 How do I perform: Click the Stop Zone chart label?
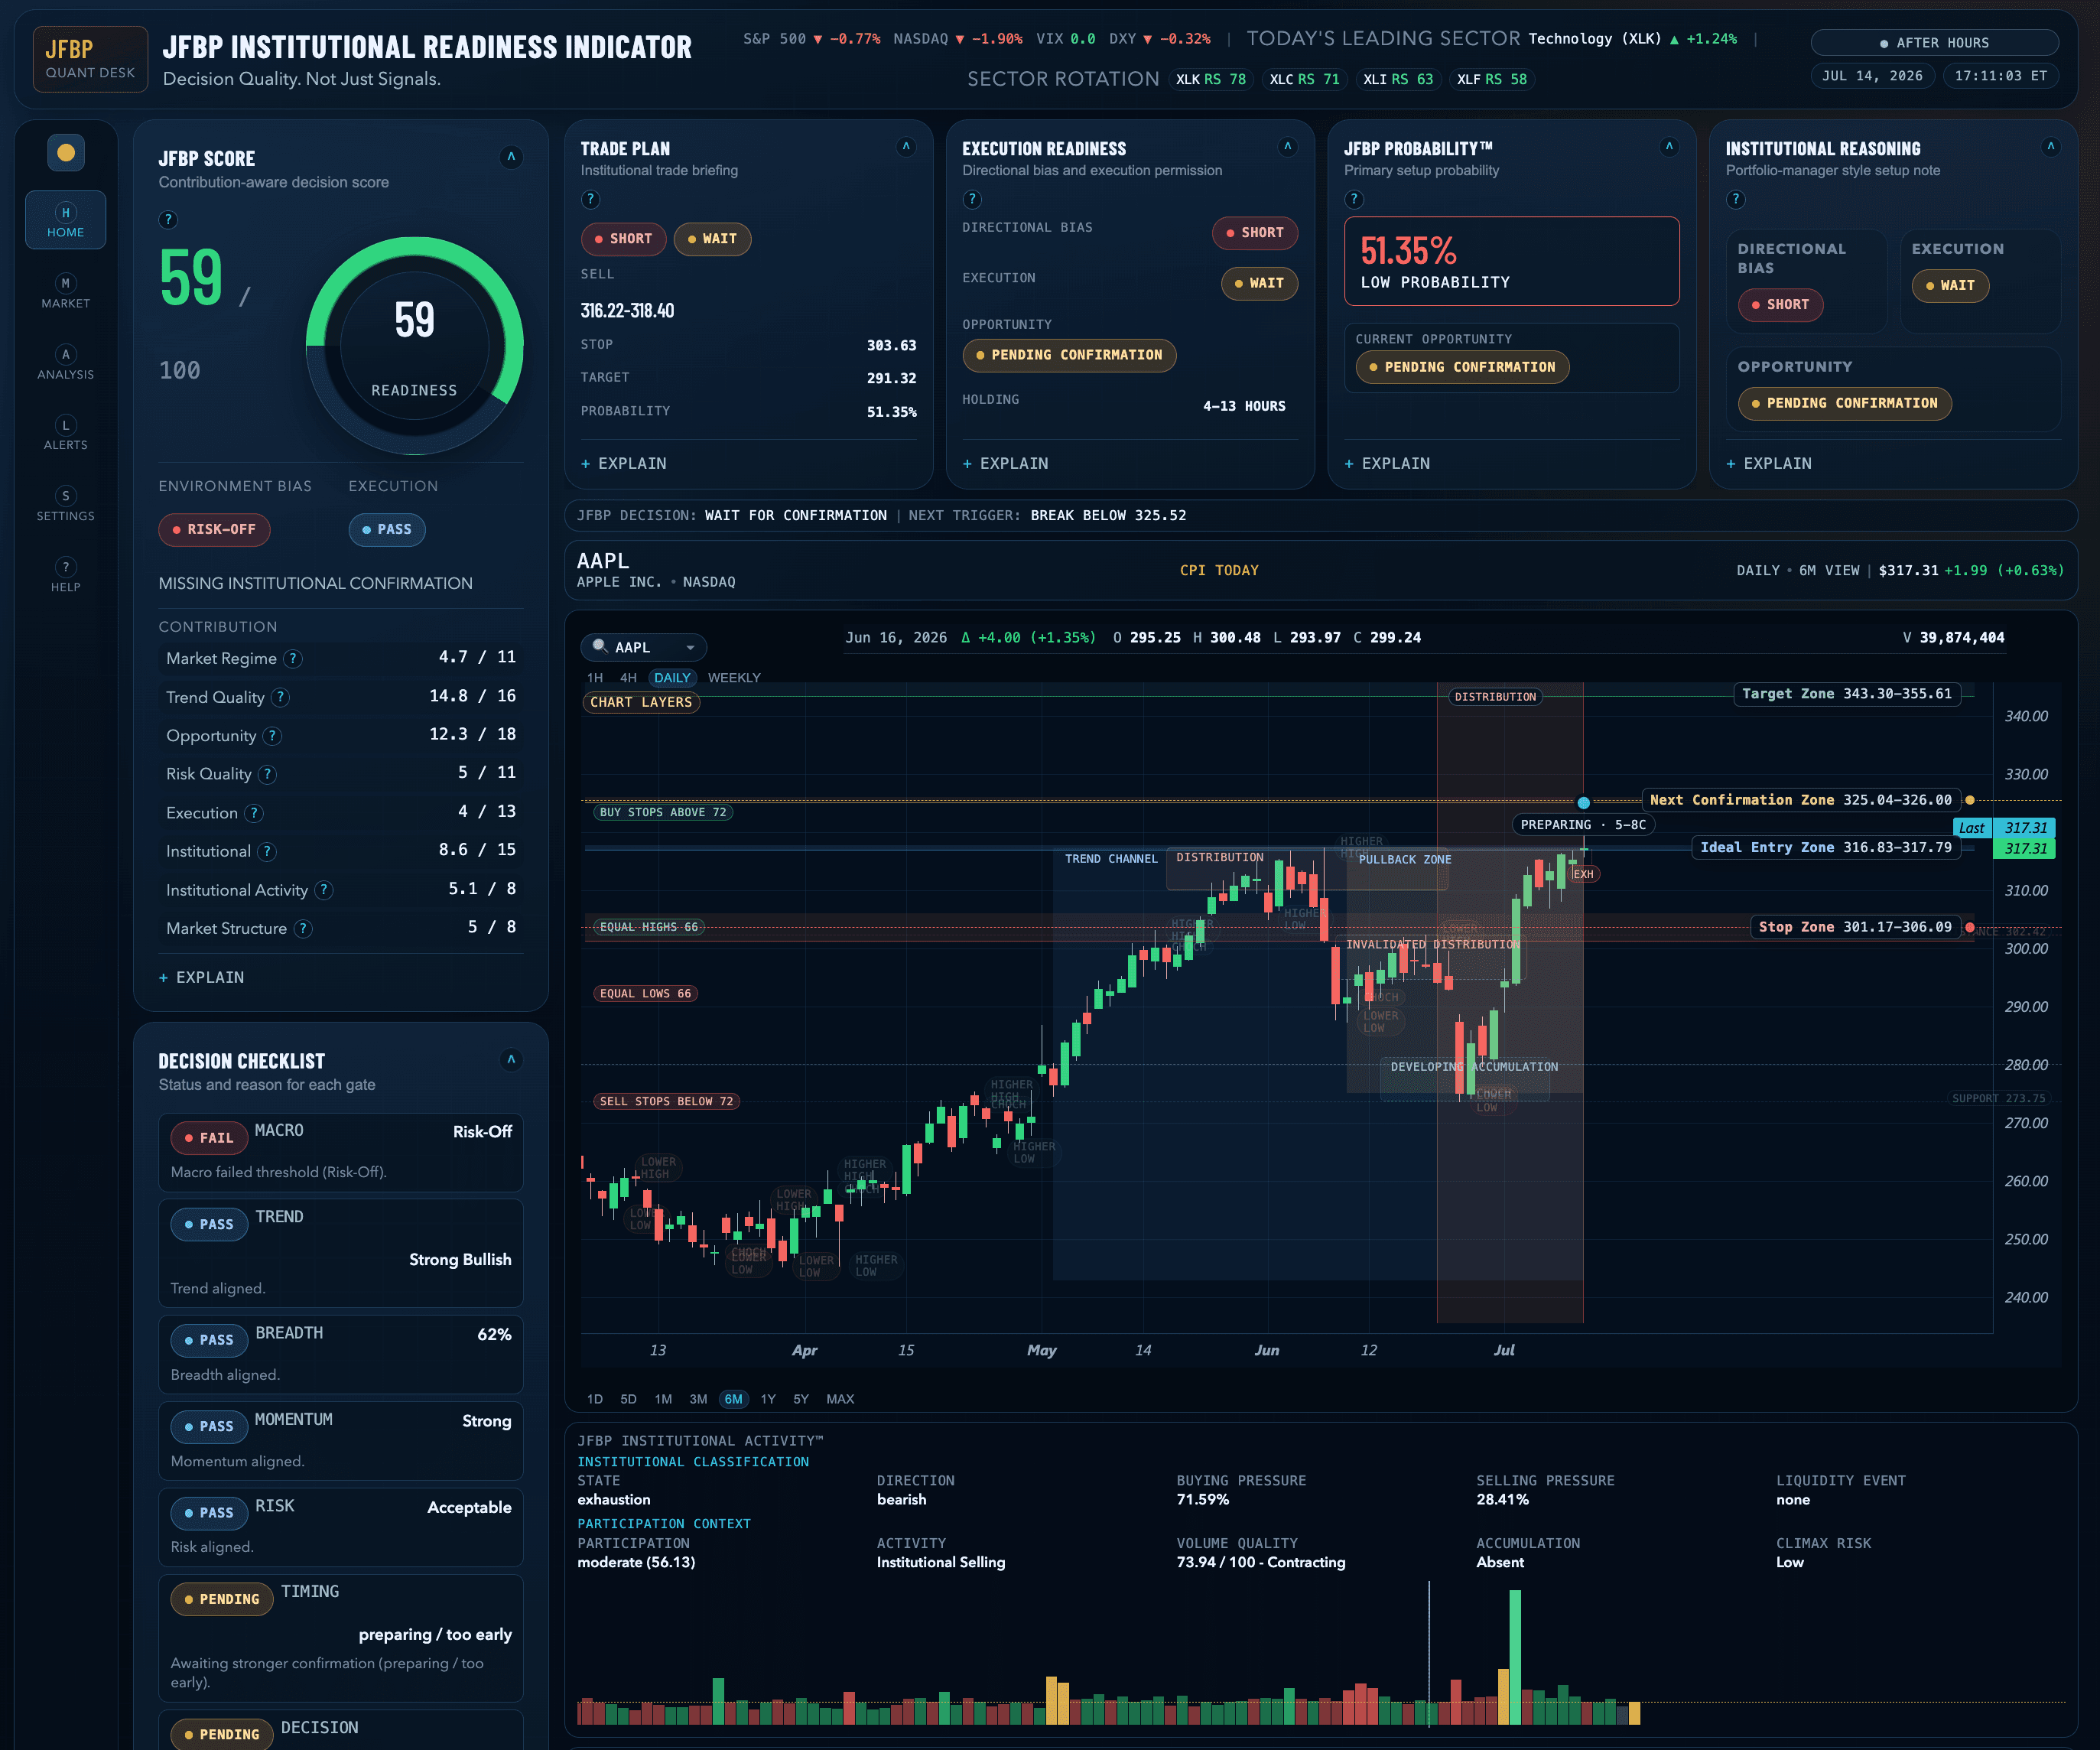tap(1855, 927)
